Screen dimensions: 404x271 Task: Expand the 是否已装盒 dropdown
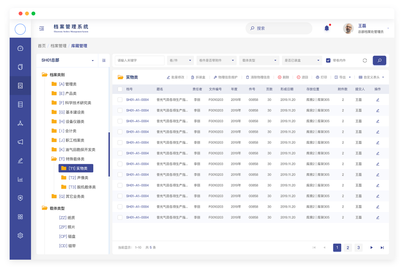pyautogui.click(x=302, y=60)
